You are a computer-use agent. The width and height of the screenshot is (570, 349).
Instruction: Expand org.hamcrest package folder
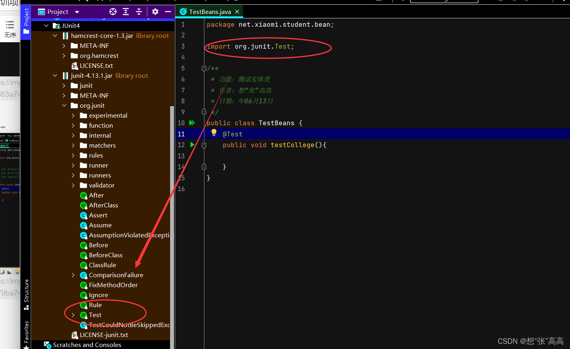coord(64,55)
